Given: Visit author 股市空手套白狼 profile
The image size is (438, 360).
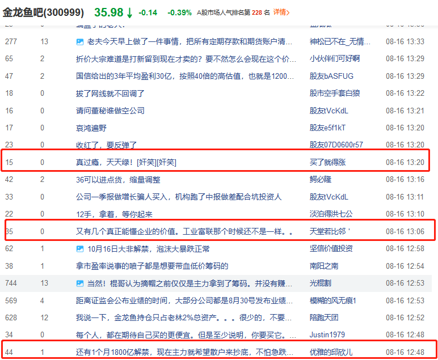Looking at the screenshot, I should [335, 93].
